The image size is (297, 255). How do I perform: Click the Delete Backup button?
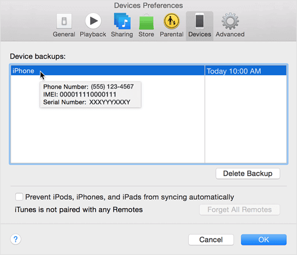pos(248,174)
